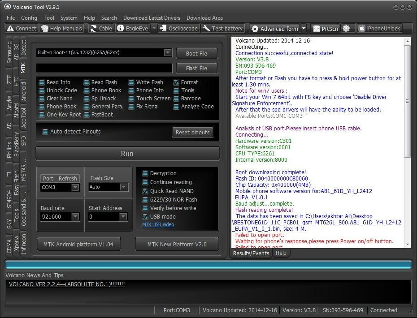Open the File menu
Screen dimensions: 417x318
[11, 18]
